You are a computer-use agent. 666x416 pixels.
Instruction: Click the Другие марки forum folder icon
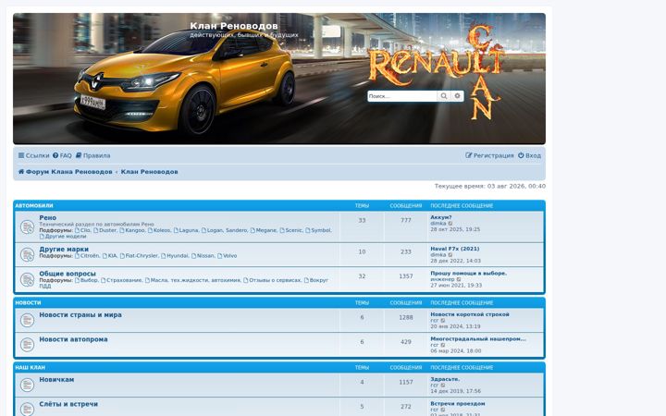coord(27,255)
